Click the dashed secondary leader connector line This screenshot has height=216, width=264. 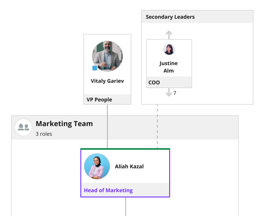pyautogui.click(x=158, y=126)
